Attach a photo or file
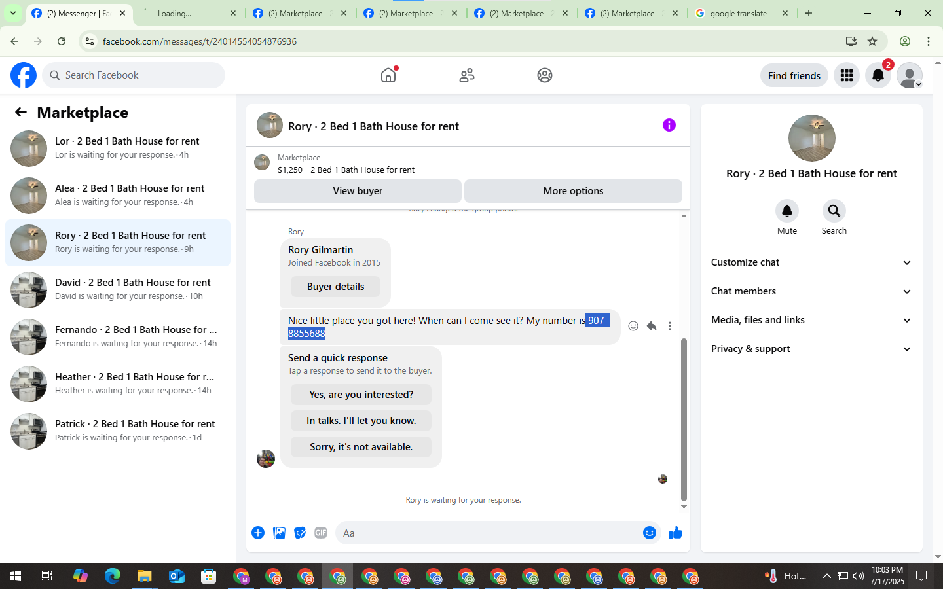Viewport: 943px width, 589px height. [279, 533]
